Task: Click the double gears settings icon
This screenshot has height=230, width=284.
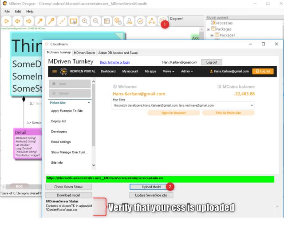Action: coord(118,21)
